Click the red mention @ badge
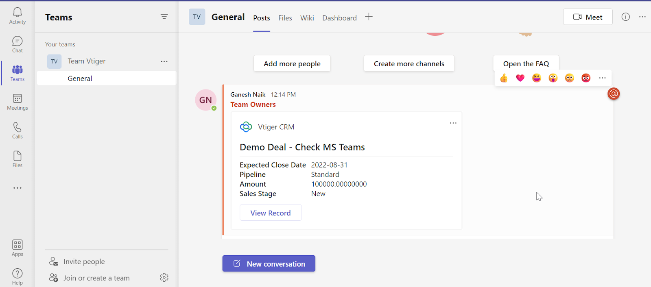Screen dimensions: 651x287 [614, 94]
